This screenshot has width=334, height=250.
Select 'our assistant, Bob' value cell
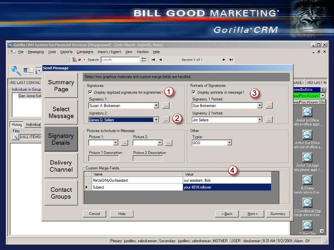227,180
